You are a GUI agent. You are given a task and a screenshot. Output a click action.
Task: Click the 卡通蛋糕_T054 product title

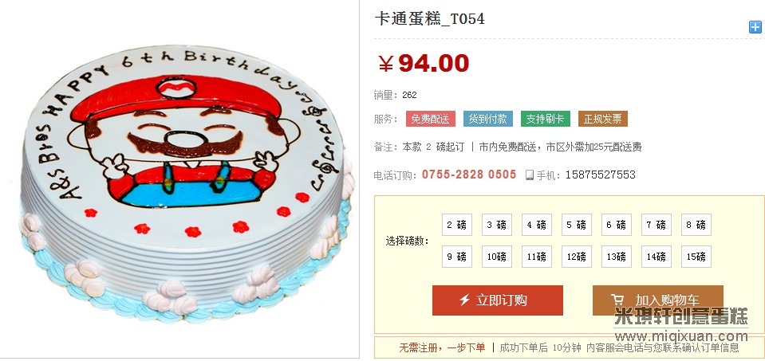(x=429, y=19)
